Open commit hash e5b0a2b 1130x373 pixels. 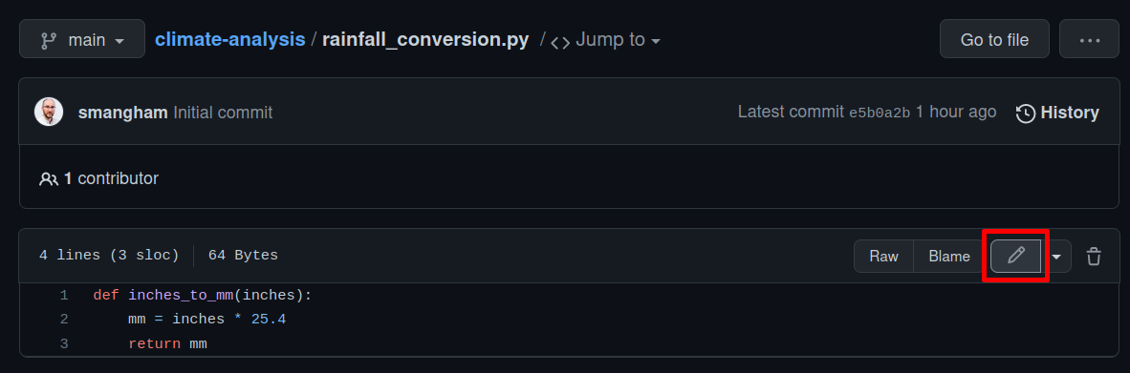880,113
